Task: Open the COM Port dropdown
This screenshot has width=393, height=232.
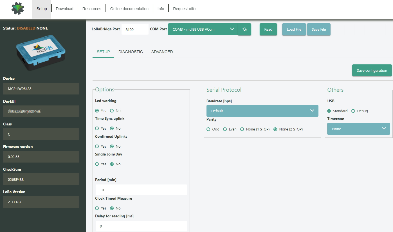Action: click(203, 29)
